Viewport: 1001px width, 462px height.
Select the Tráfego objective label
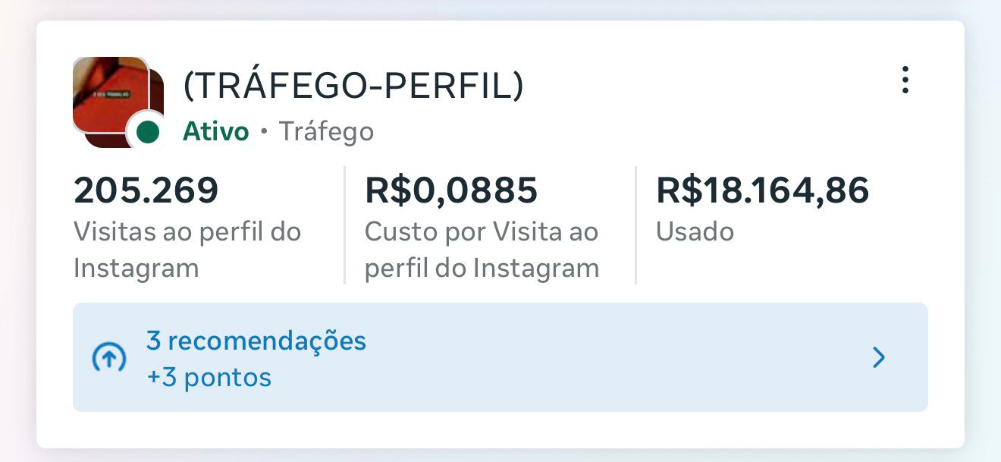(x=326, y=132)
